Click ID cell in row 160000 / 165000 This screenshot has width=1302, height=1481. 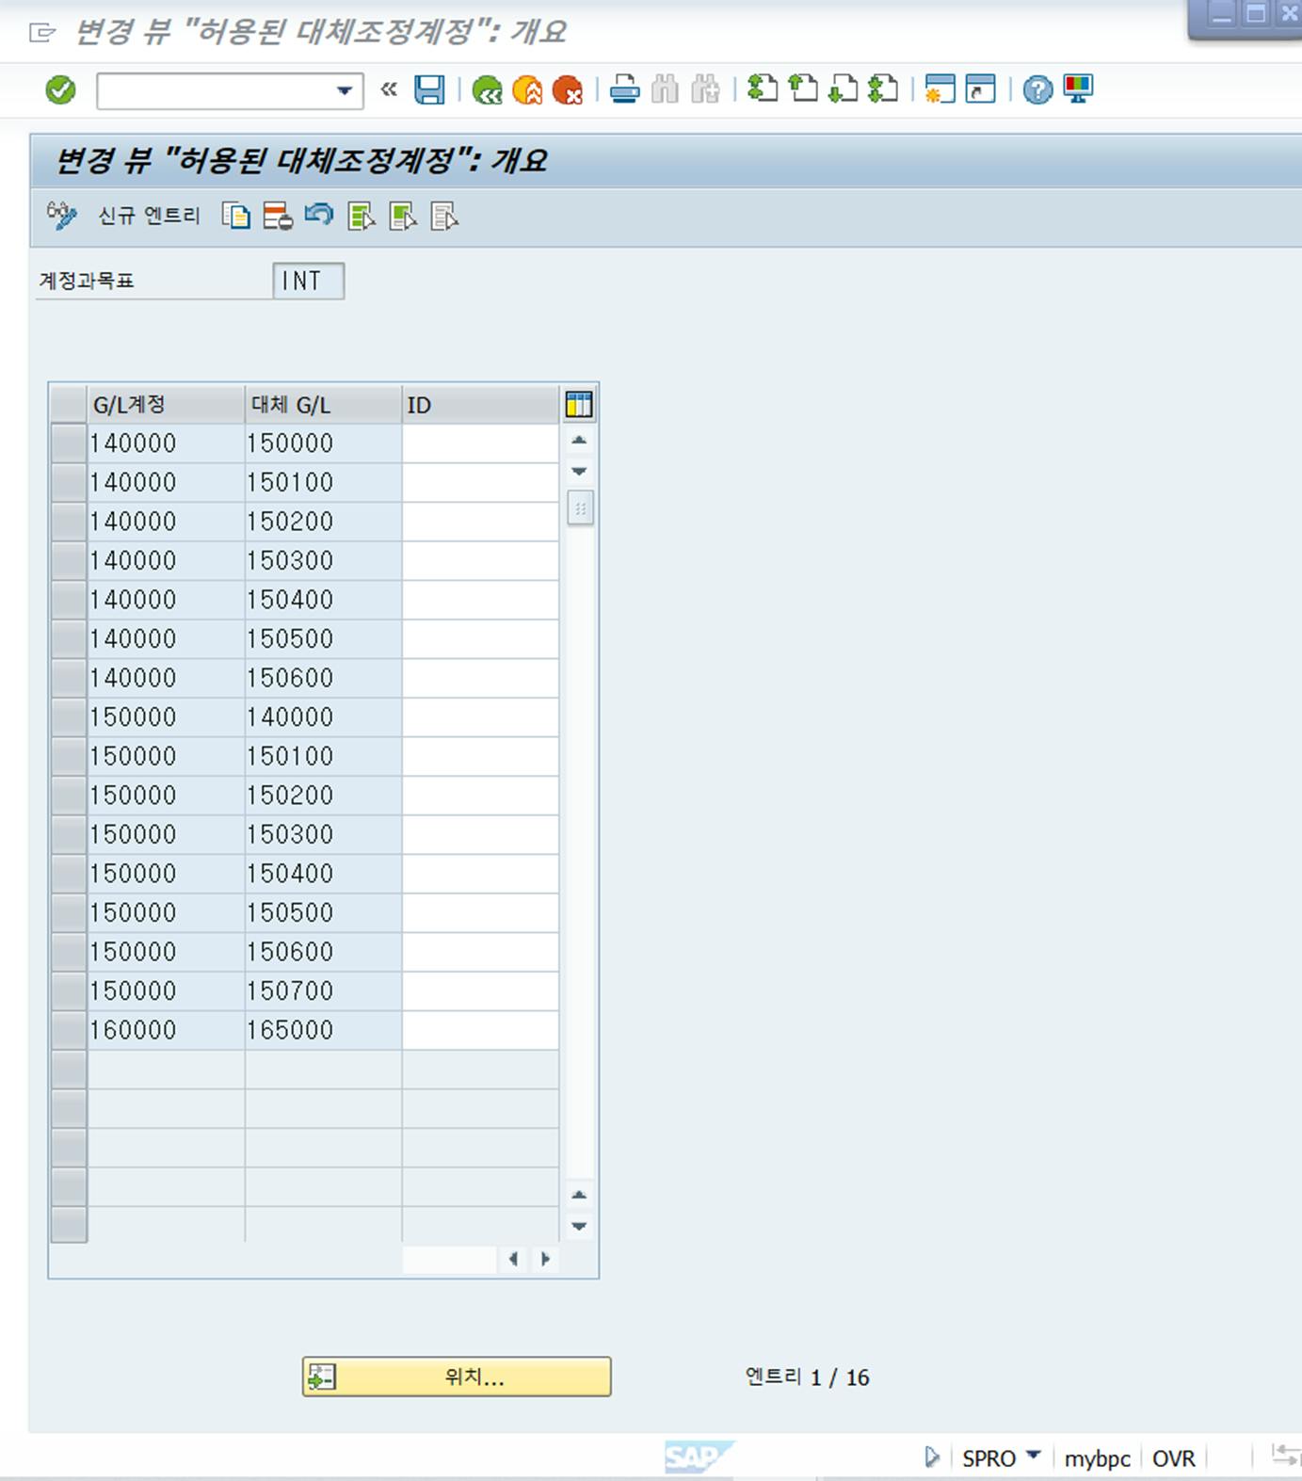pos(480,1030)
